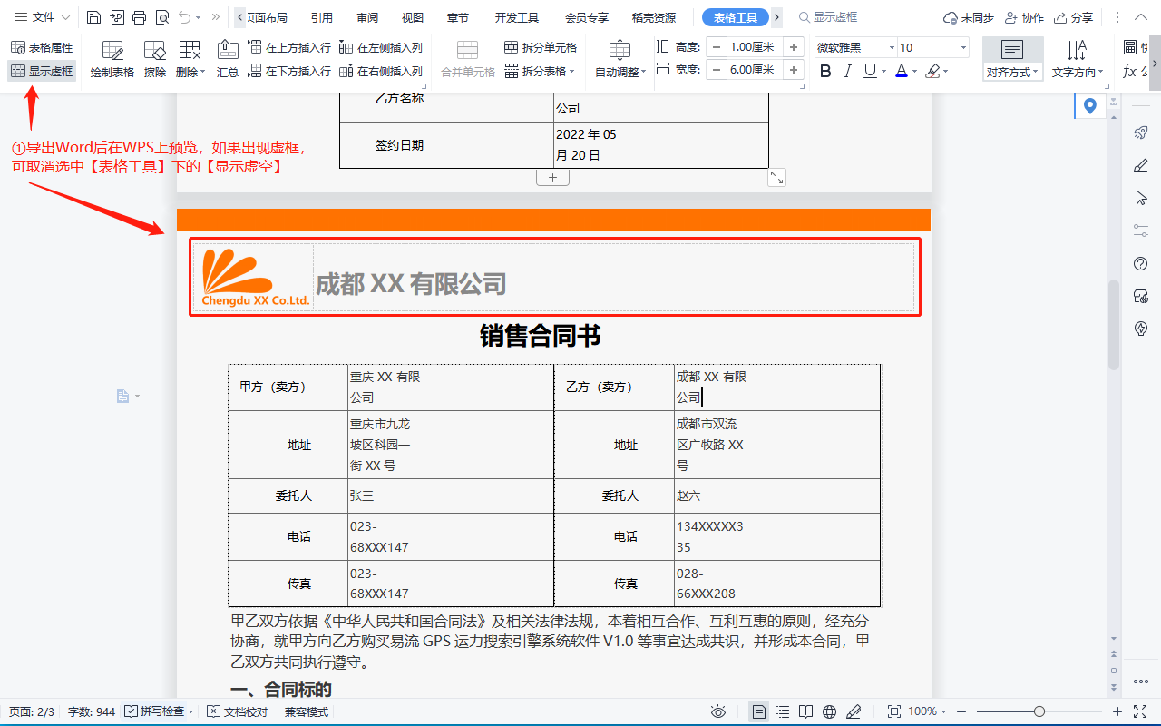Click the Bold formatting button
Viewport: 1161px width, 726px height.
coord(825,71)
